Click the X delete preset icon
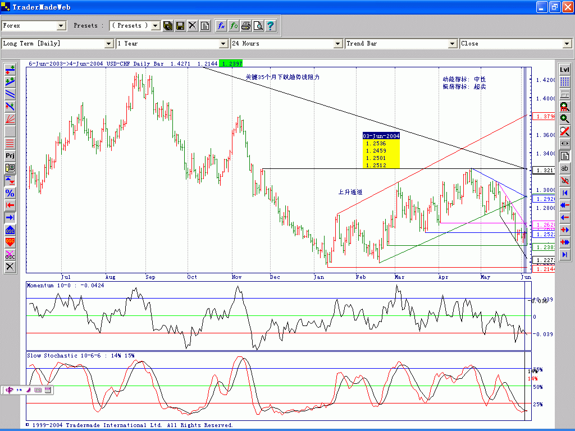The height and width of the screenshot is (431, 575). pos(193,26)
